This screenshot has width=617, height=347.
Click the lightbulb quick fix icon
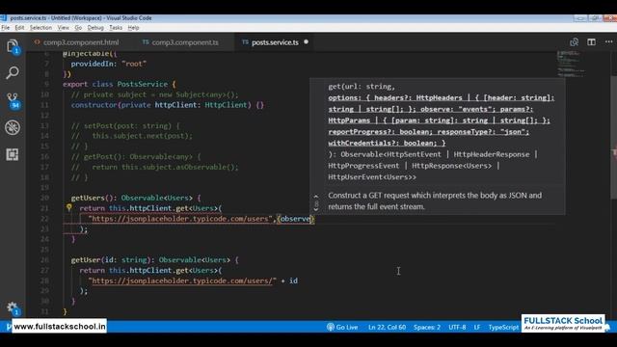point(68,207)
